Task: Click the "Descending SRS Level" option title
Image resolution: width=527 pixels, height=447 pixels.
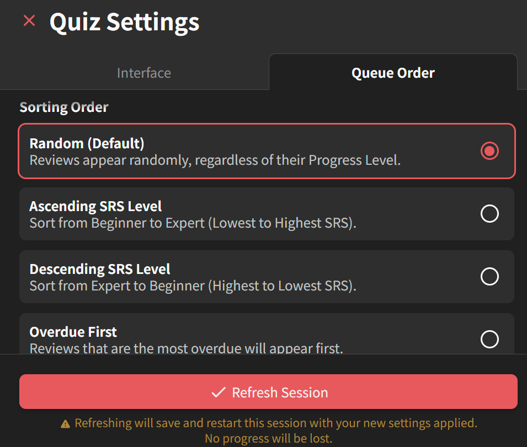Action: tap(100, 269)
